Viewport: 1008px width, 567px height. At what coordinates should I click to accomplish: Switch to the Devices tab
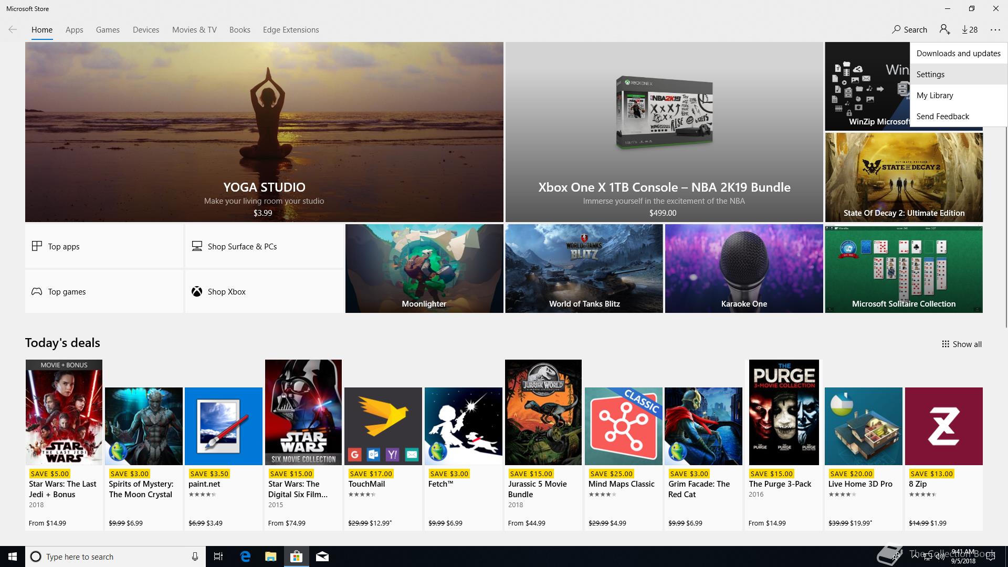pyautogui.click(x=146, y=30)
